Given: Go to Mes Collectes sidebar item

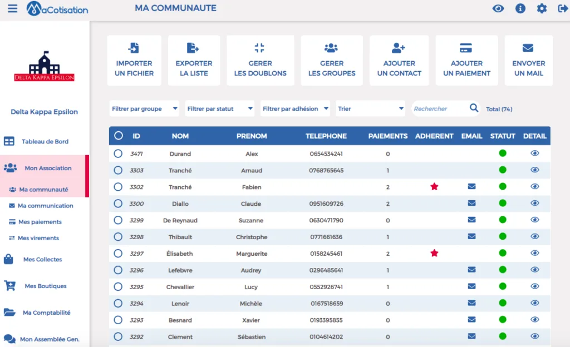Looking at the screenshot, I should click(x=42, y=260).
